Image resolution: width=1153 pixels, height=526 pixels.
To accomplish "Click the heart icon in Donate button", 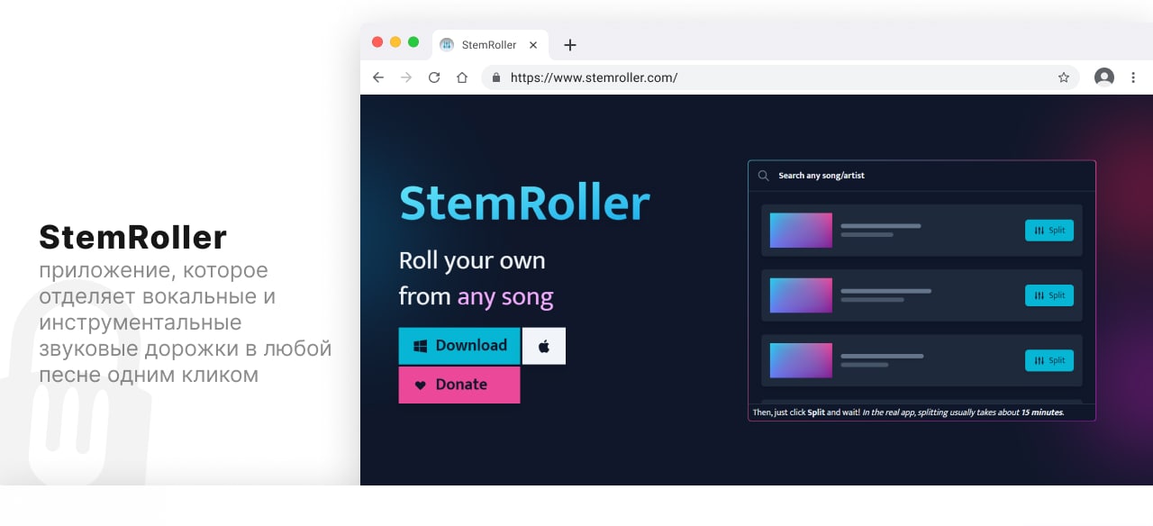I will [x=420, y=385].
